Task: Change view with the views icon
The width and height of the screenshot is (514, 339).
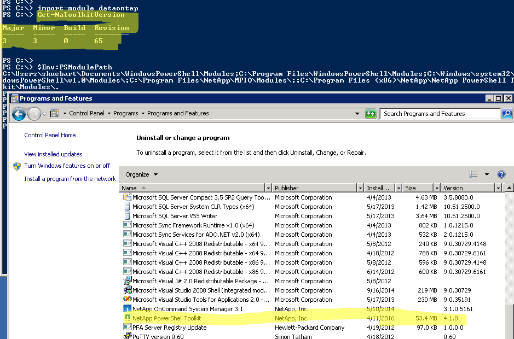Action: coord(473,174)
